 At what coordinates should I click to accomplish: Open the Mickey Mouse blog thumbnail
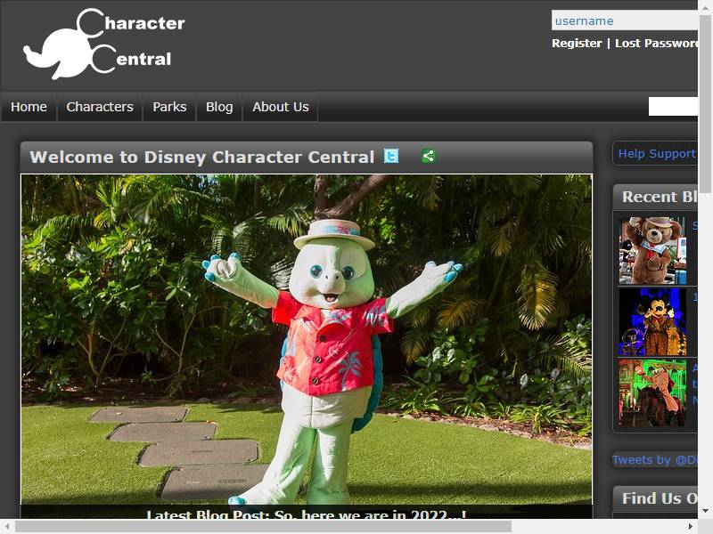pyautogui.click(x=652, y=322)
